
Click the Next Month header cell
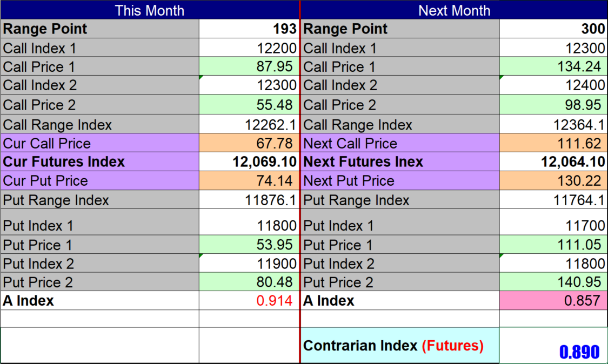[454, 10]
